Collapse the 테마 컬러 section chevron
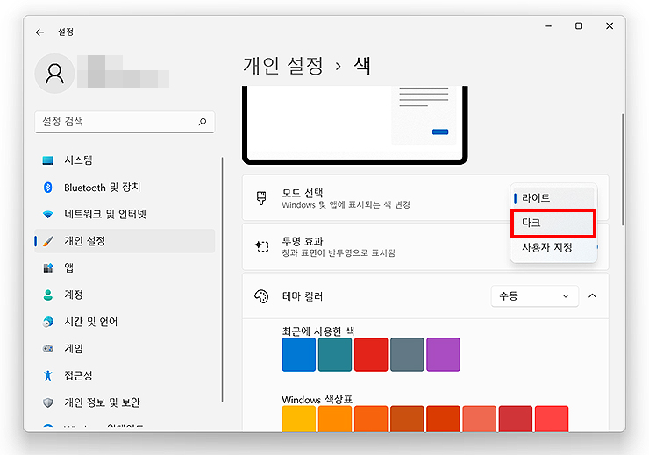The image size is (649, 455). (592, 295)
